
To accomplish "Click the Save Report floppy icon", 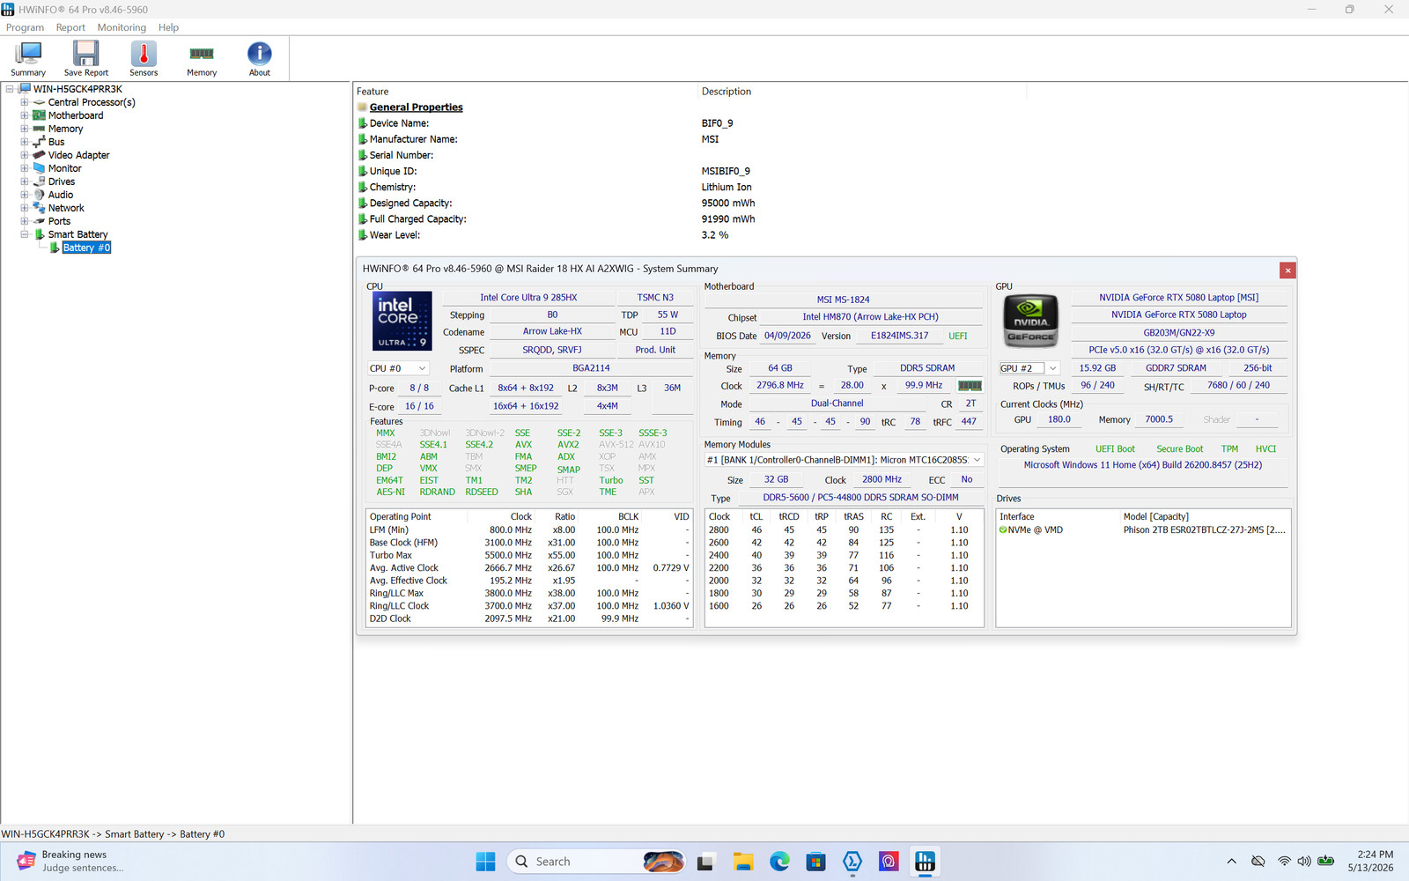I will click(x=85, y=59).
